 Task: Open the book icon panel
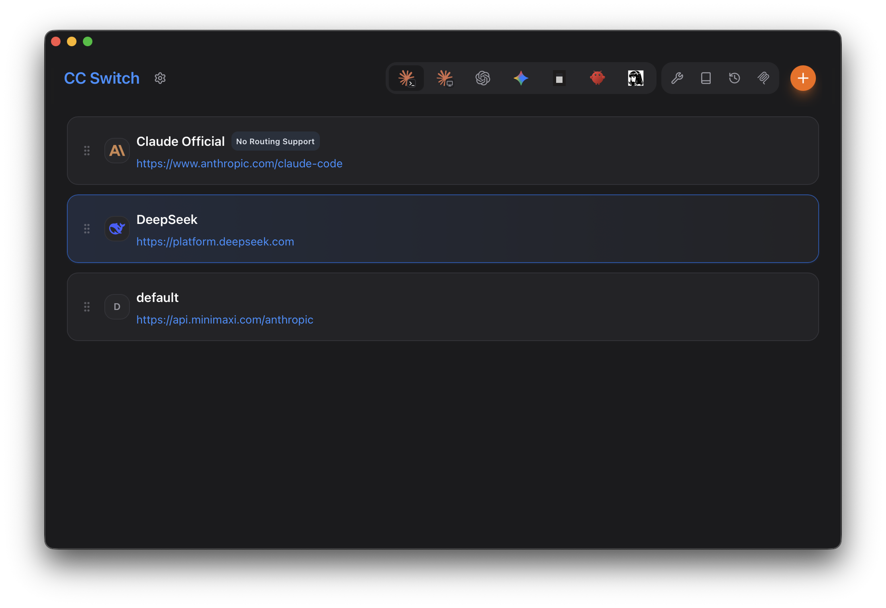pyautogui.click(x=706, y=78)
